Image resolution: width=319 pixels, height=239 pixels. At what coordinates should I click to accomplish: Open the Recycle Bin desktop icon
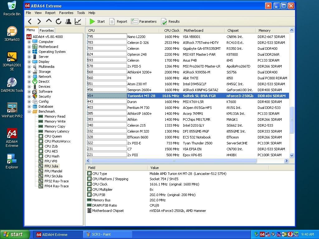[x=12, y=8]
